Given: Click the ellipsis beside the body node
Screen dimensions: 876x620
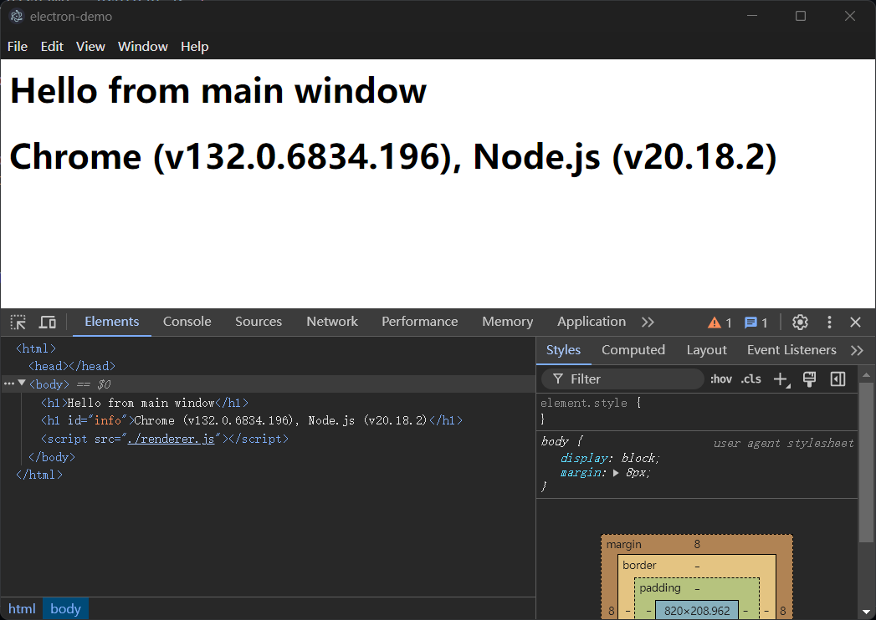Looking at the screenshot, I should click(x=9, y=384).
